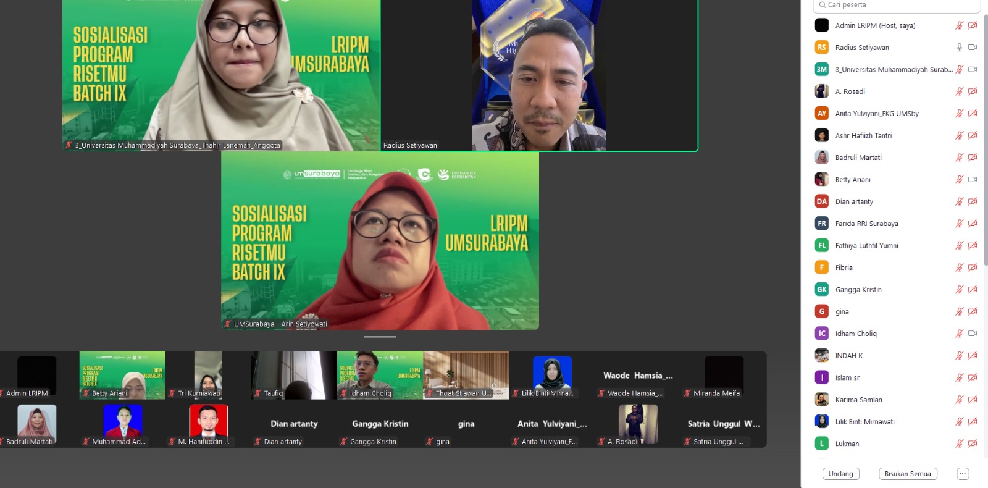Click camera-off icon for Fibria

(x=973, y=267)
